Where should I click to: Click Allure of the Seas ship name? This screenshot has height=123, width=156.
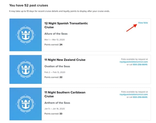point(56,34)
